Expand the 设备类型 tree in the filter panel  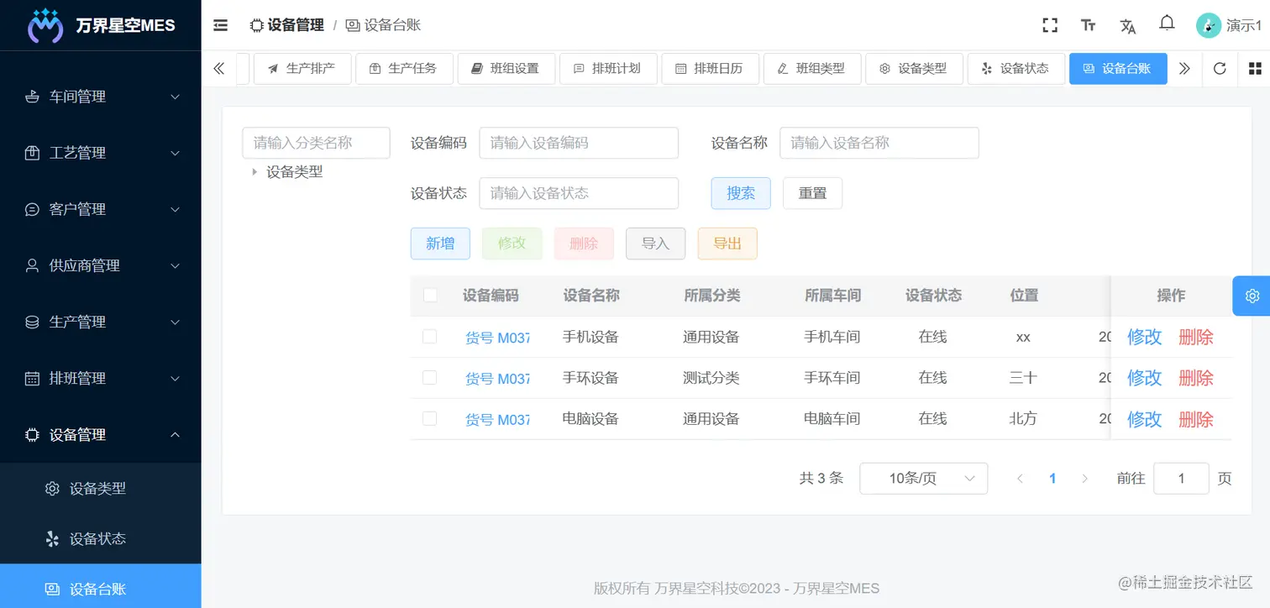[255, 171]
